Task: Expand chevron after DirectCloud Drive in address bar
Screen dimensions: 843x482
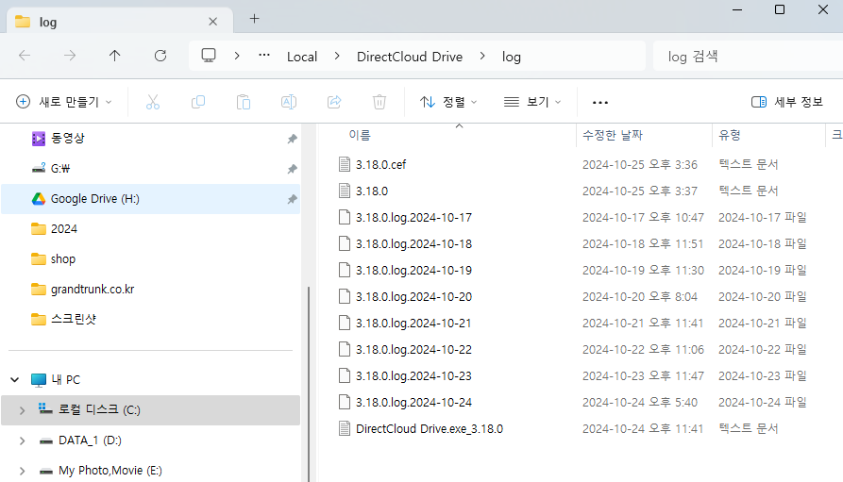Action: 482,56
